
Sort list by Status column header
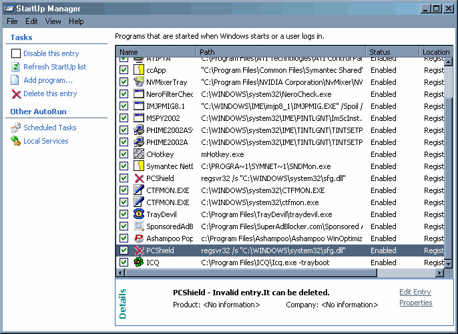[x=393, y=52]
